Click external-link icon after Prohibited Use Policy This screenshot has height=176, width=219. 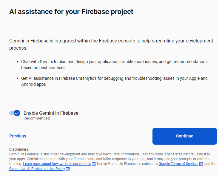(68, 169)
